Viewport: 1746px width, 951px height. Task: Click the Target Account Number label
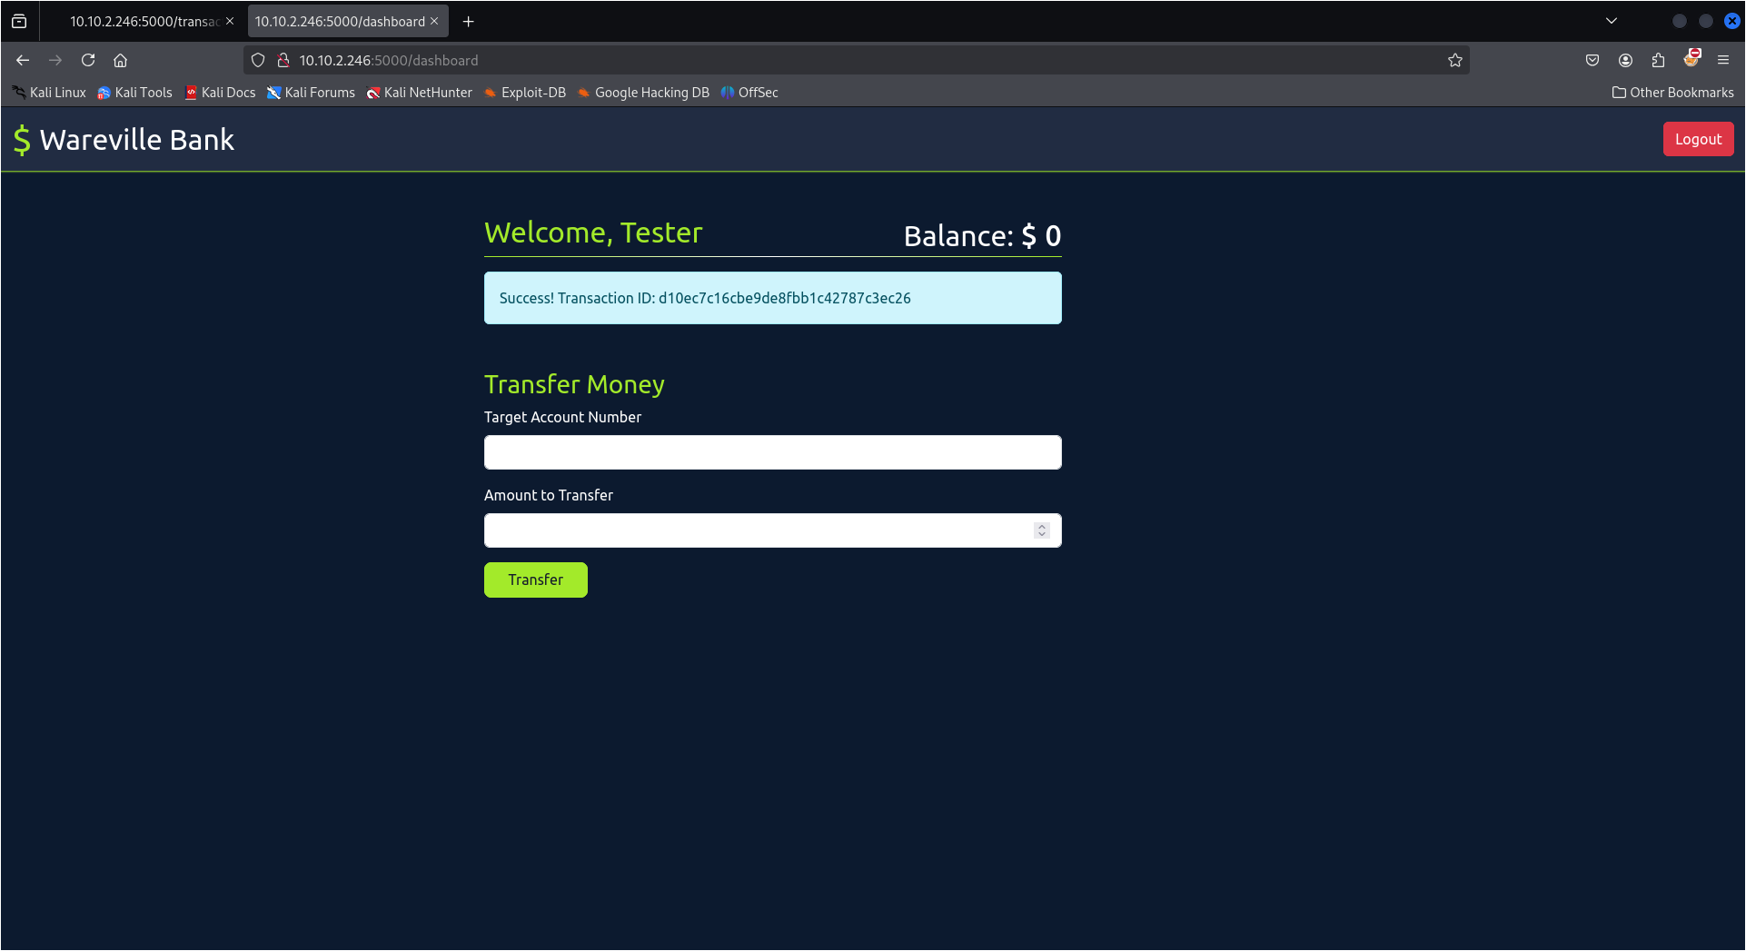click(562, 417)
